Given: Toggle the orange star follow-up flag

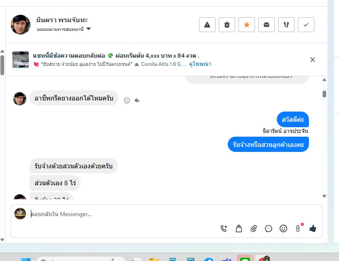Looking at the screenshot, I should (247, 25).
